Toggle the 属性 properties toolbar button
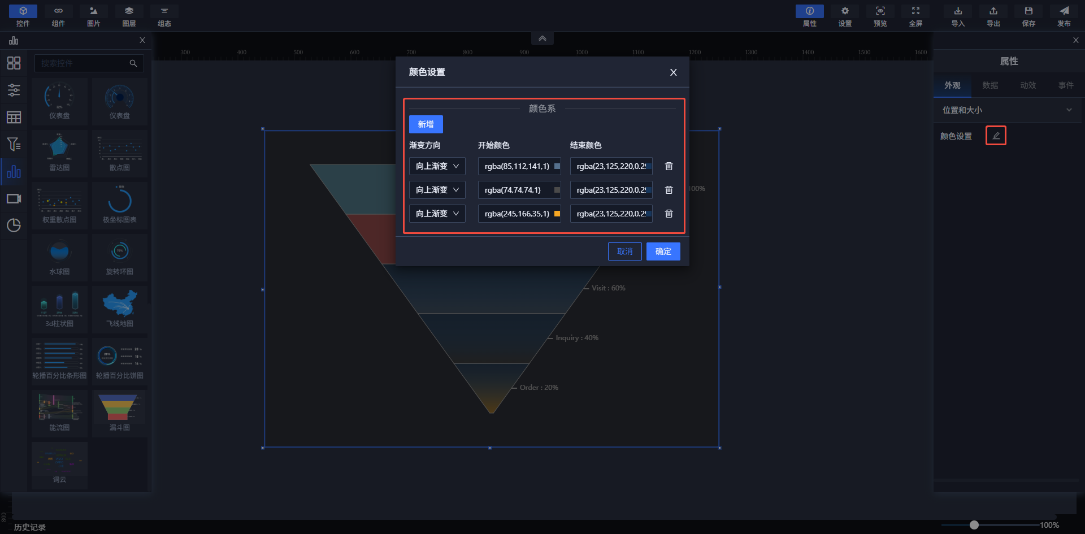This screenshot has height=534, width=1085. point(810,16)
